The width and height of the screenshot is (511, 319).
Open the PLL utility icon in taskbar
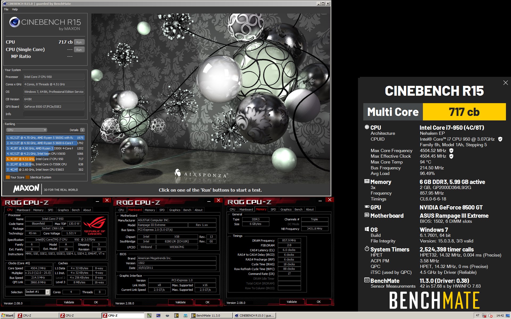tap(158, 316)
